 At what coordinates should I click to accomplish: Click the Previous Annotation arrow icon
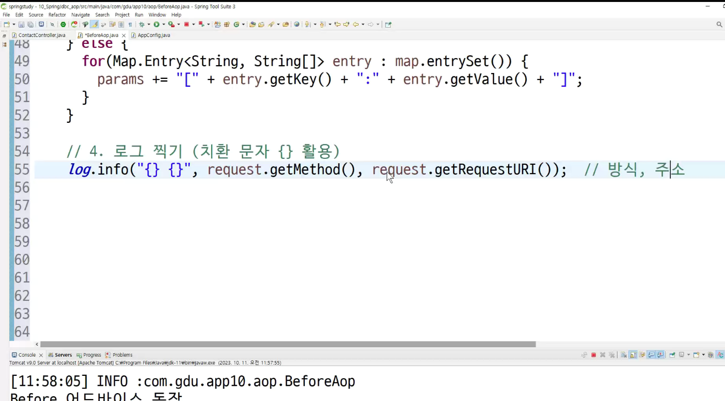(x=322, y=24)
